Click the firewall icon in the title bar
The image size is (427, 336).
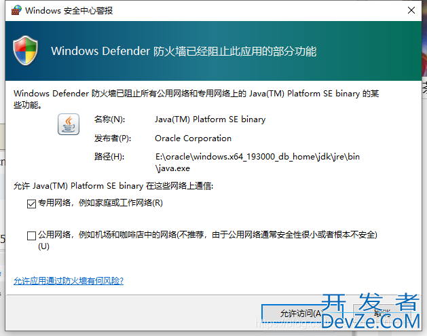(16, 10)
